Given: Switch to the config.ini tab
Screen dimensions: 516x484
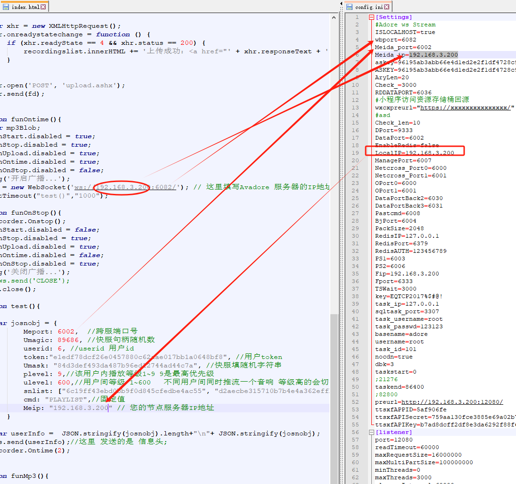Looking at the screenshot, I should [368, 7].
